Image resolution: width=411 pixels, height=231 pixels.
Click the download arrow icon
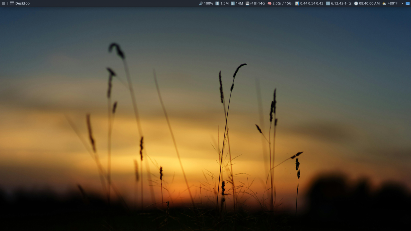(233, 3)
